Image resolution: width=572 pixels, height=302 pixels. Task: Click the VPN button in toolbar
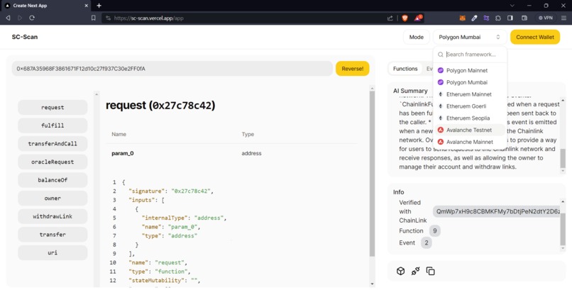[546, 18]
